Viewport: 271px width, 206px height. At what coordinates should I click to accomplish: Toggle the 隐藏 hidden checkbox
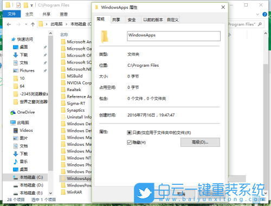[x=129, y=143]
